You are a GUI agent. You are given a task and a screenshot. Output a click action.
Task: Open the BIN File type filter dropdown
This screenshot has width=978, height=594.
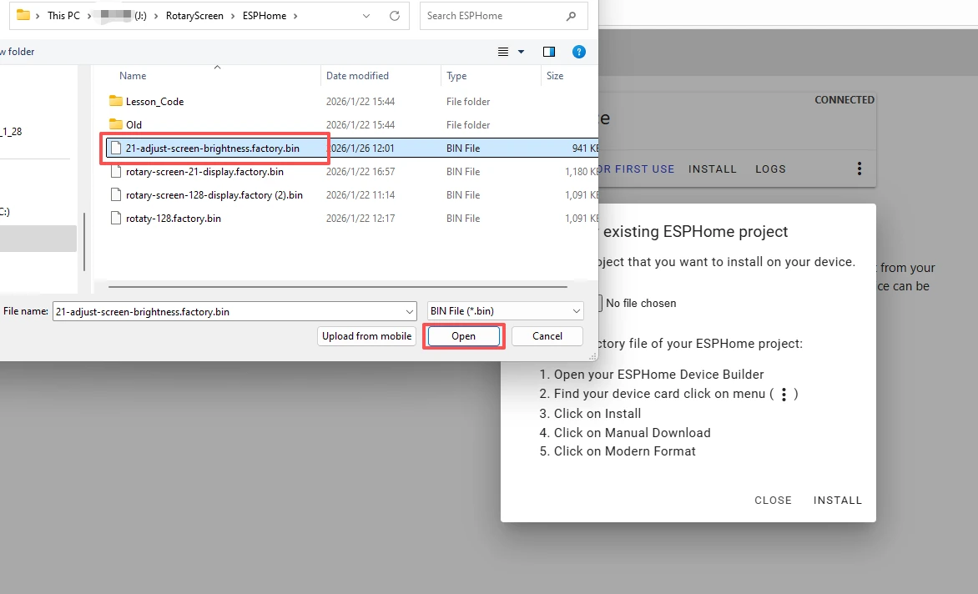point(505,311)
